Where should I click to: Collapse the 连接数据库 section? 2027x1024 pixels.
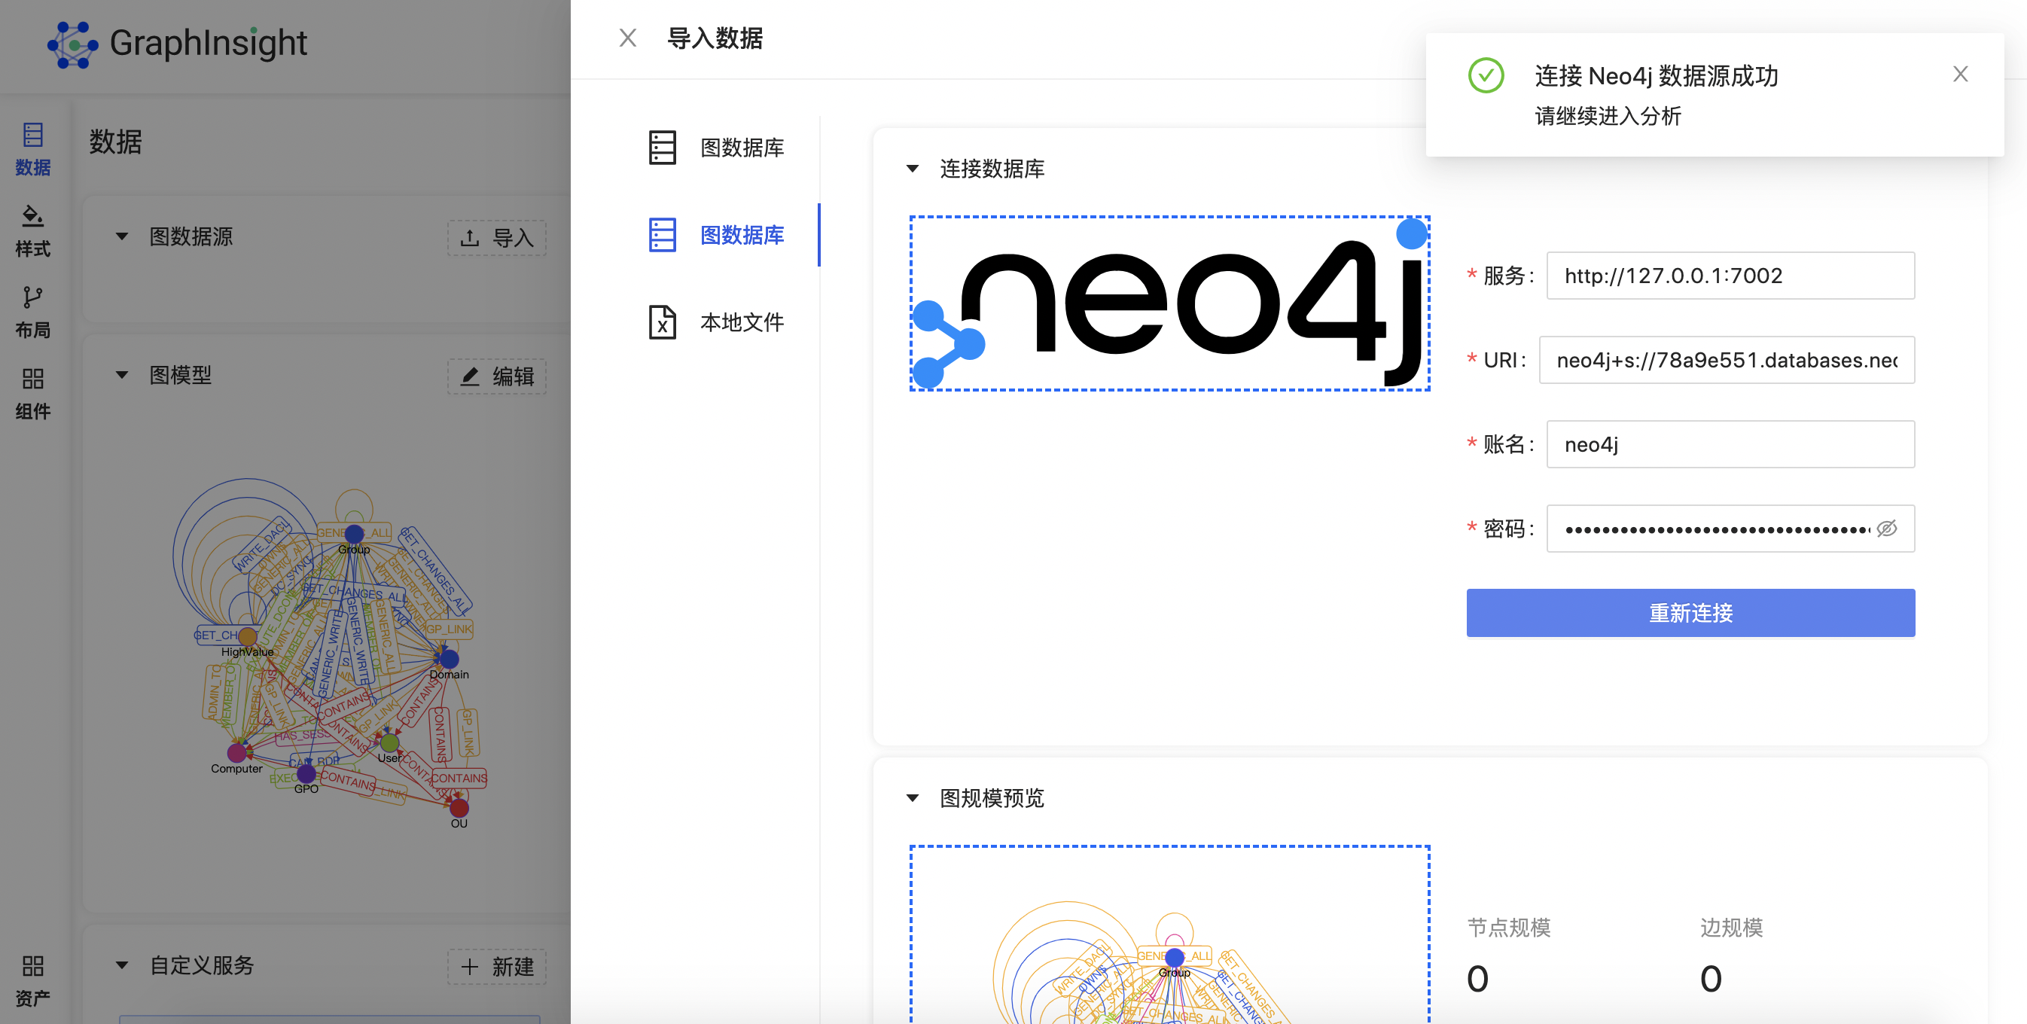(912, 169)
